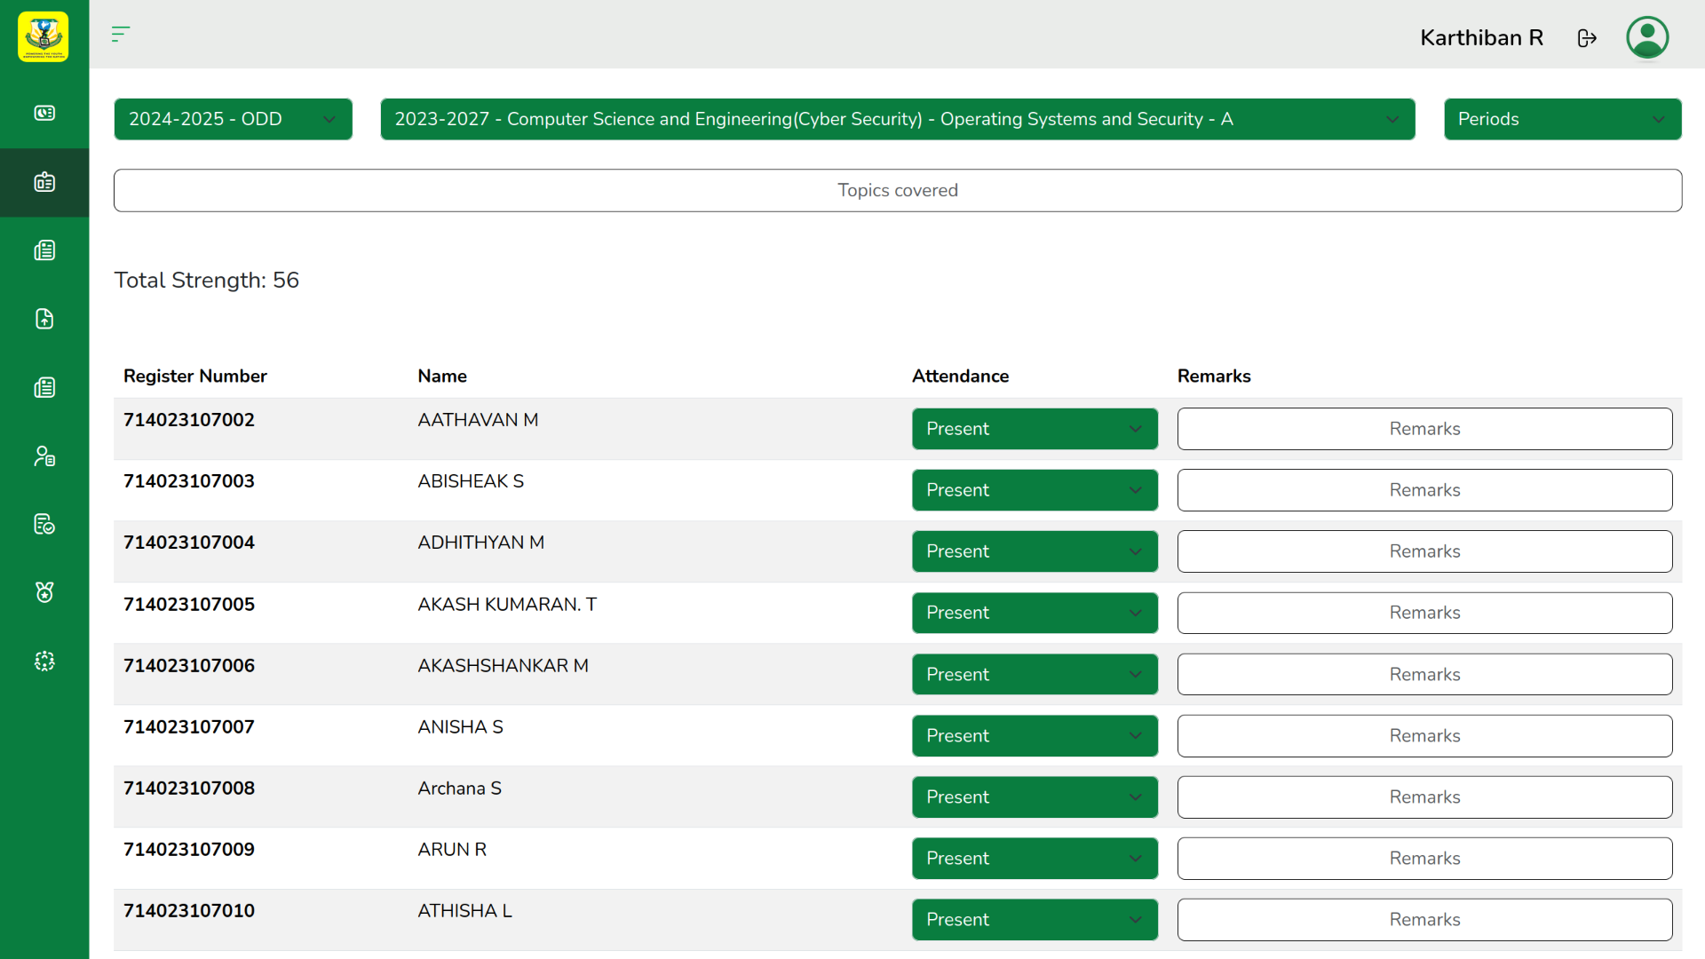Open the hamburger filter menu at top left

[121, 35]
